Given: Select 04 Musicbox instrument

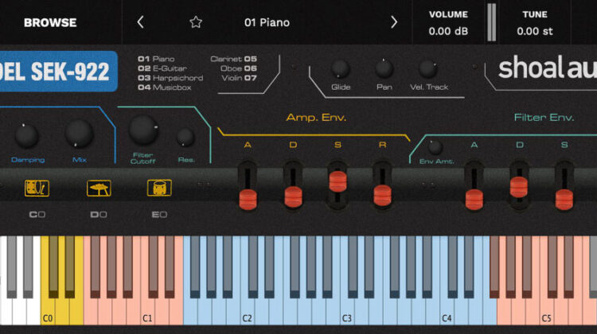Looking at the screenshot, I should 165,87.
